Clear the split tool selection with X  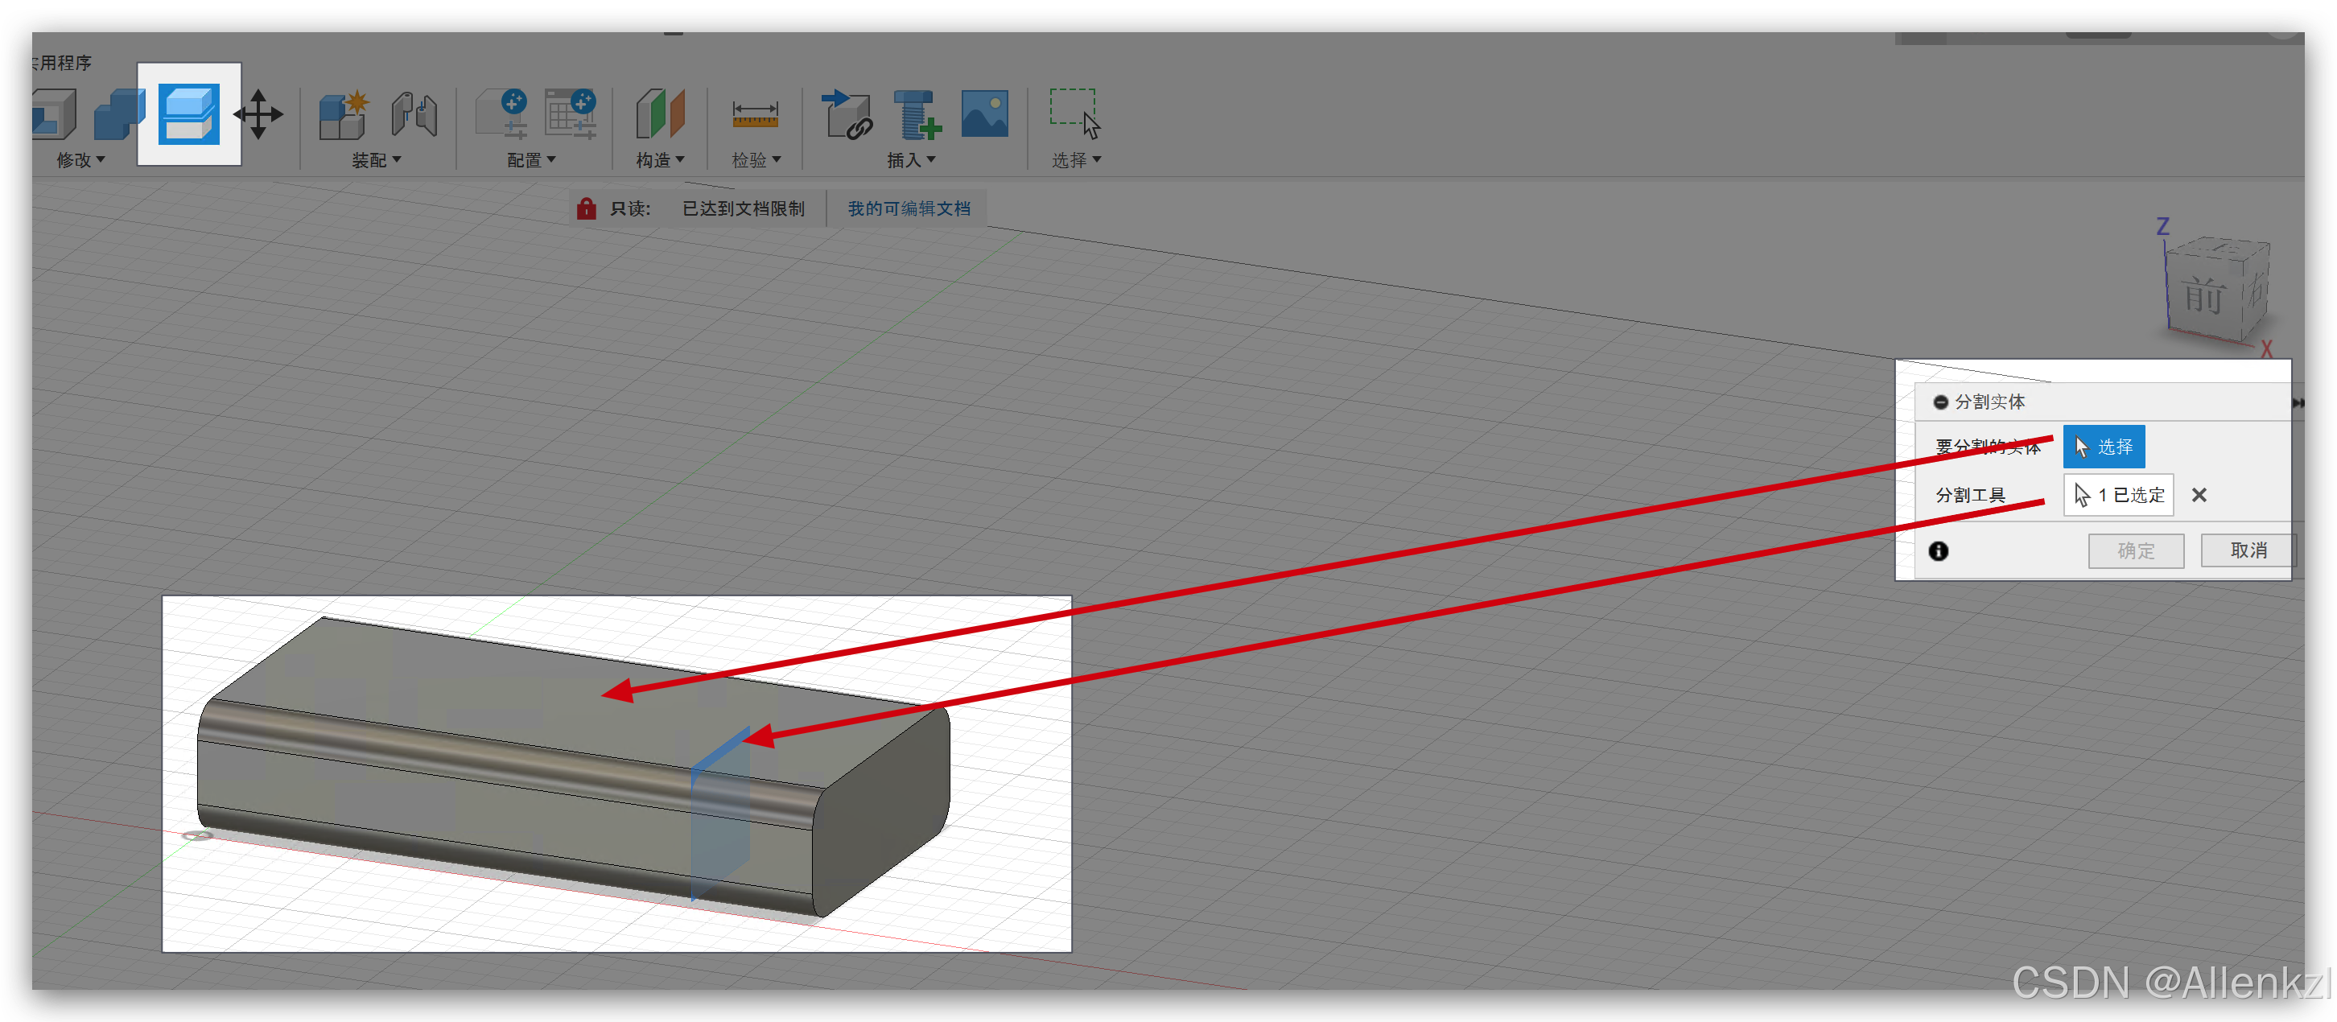point(2199,495)
